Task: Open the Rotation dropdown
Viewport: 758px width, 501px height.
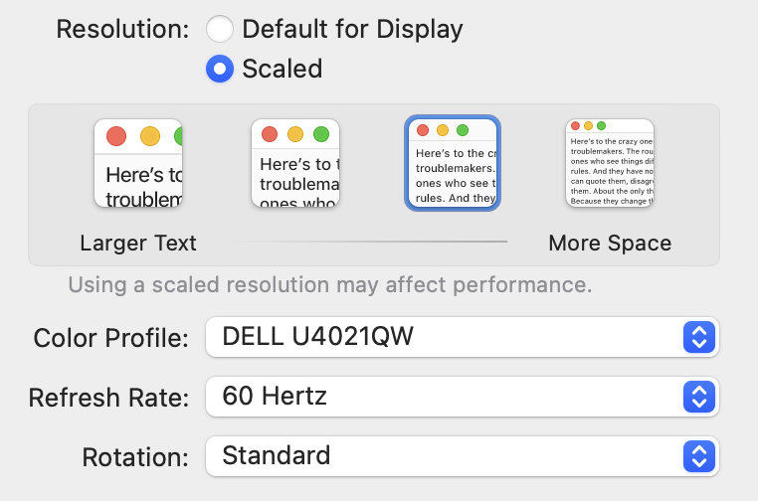Action: [x=461, y=456]
